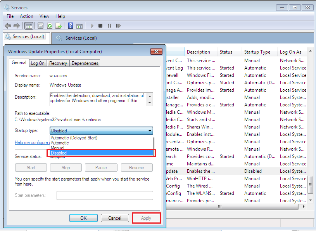Click the Resume service button
The image size is (316, 231).
[x=136, y=168]
